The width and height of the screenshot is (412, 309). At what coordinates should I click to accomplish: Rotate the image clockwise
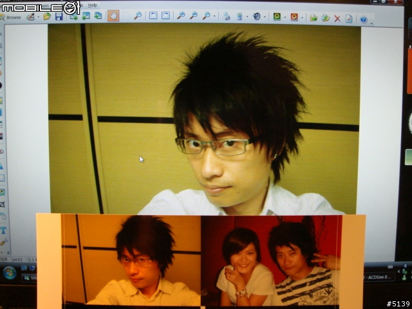click(x=165, y=15)
